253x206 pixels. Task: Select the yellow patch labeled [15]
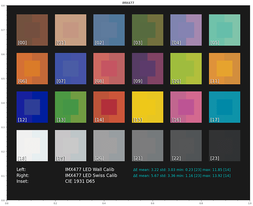pos(148,107)
